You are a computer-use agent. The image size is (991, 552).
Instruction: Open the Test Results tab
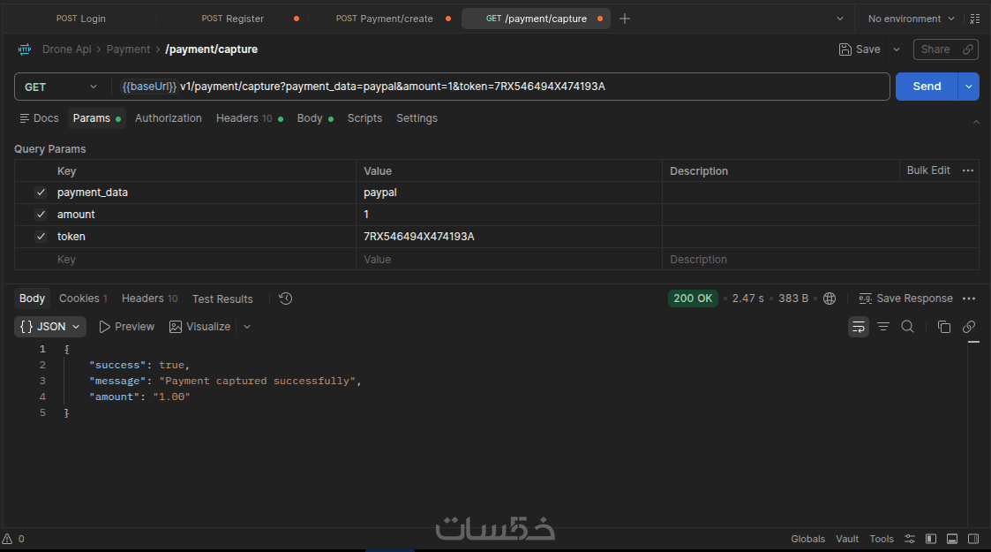(222, 299)
